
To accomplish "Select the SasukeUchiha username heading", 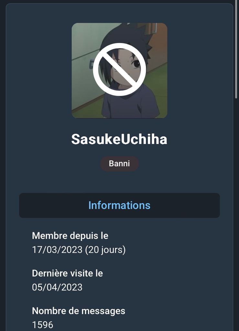I will tap(119, 139).
